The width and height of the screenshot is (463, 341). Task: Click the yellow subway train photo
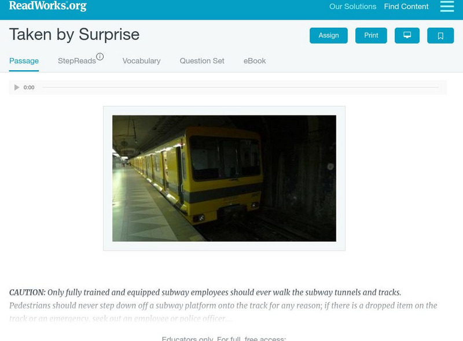[x=224, y=178]
